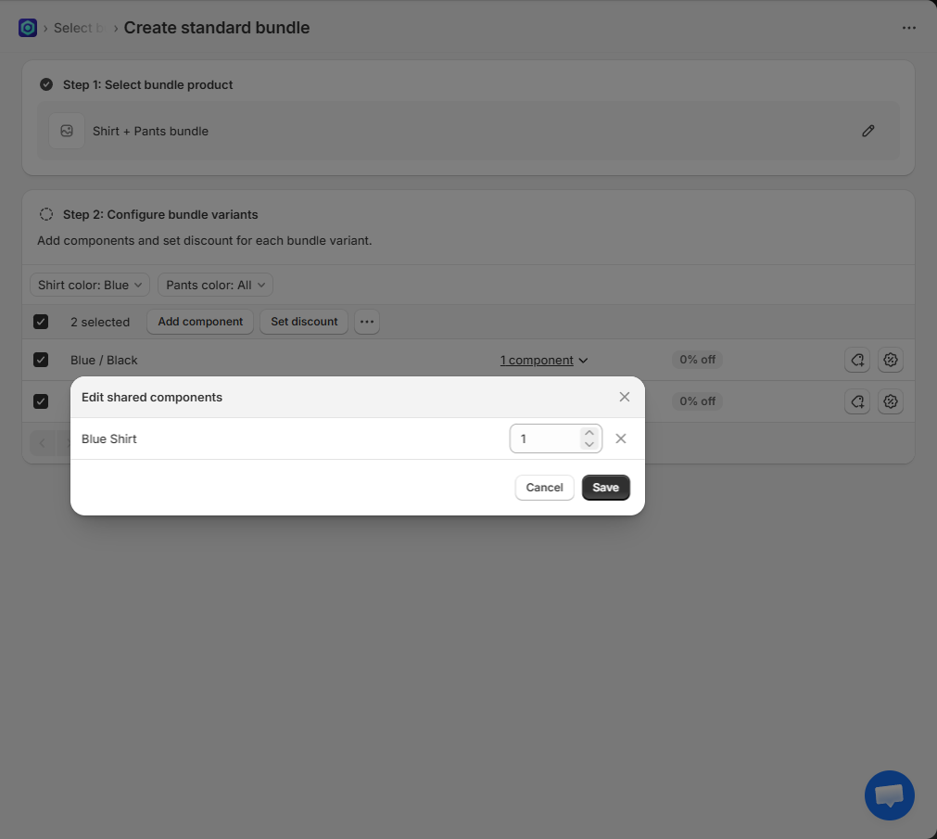Open discount settings icon on Blue / Black row

891,360
